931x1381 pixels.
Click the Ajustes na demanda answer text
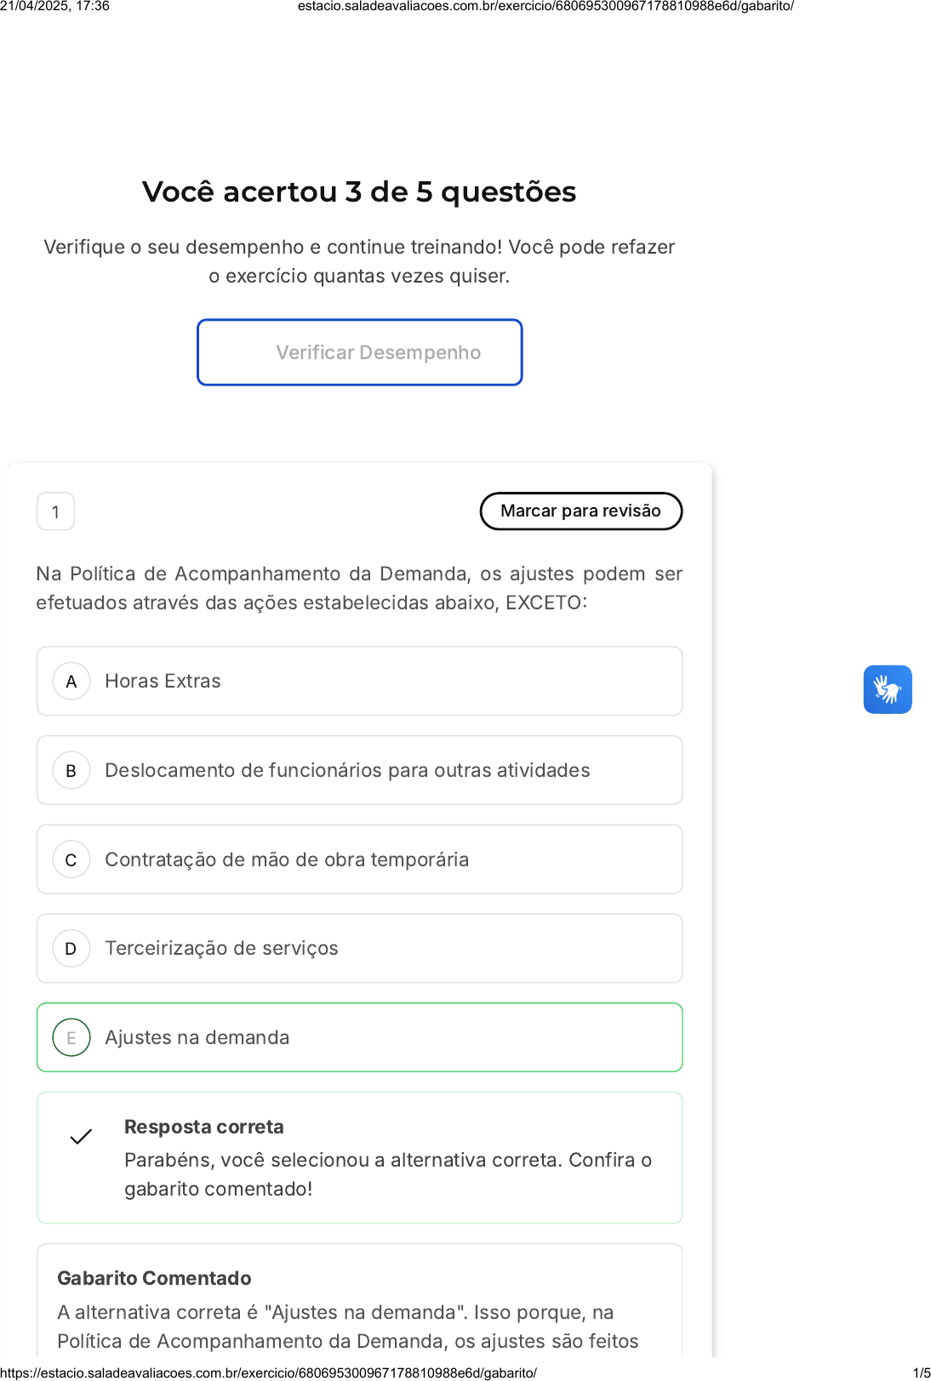197,1038
